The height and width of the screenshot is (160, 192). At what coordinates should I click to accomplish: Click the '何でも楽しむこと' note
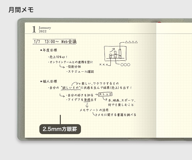121,105
